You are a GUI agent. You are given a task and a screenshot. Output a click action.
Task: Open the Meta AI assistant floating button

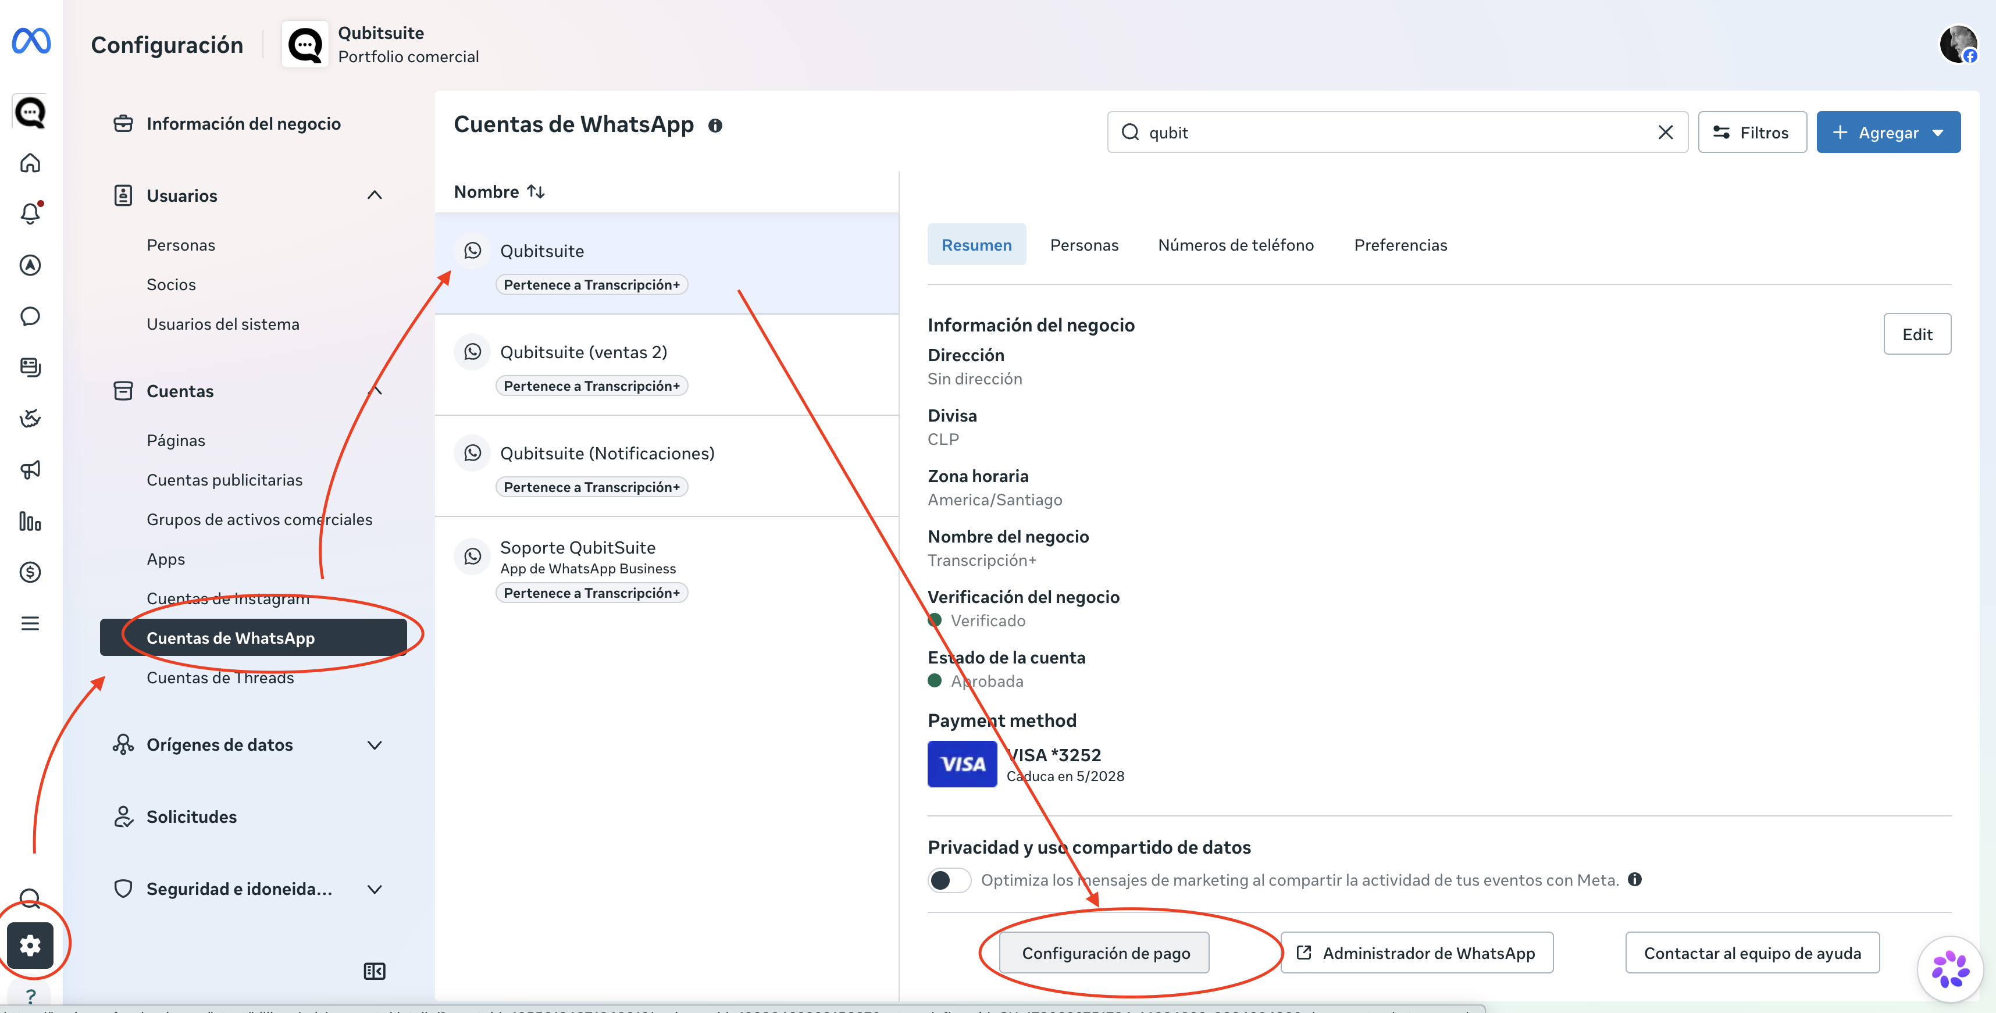pyautogui.click(x=1950, y=969)
